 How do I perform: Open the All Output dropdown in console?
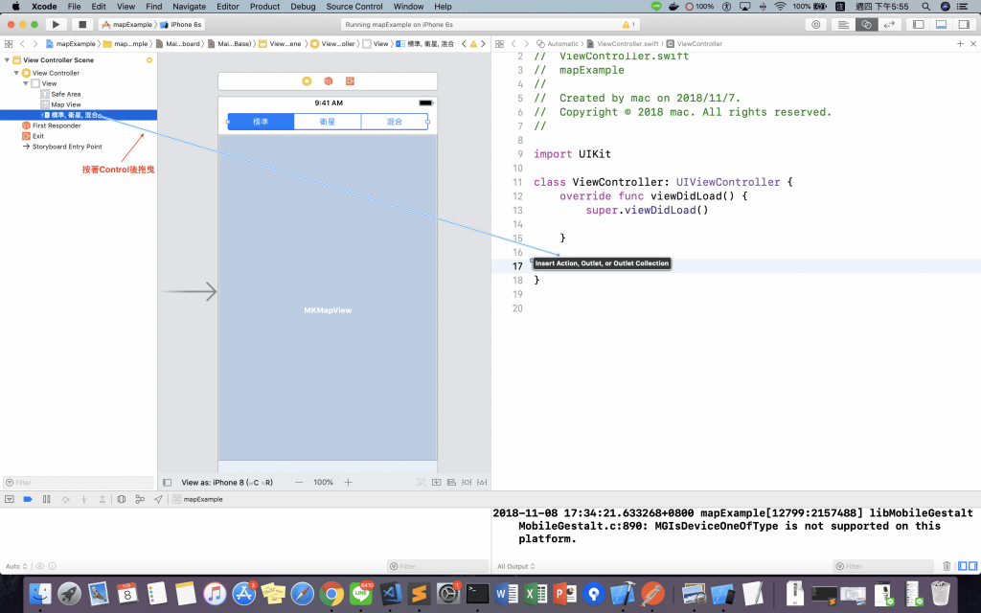pyautogui.click(x=516, y=566)
